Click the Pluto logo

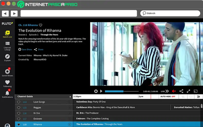[7, 24]
